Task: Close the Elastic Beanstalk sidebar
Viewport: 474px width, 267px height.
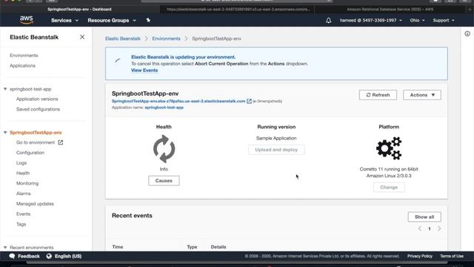Action: click(x=82, y=37)
